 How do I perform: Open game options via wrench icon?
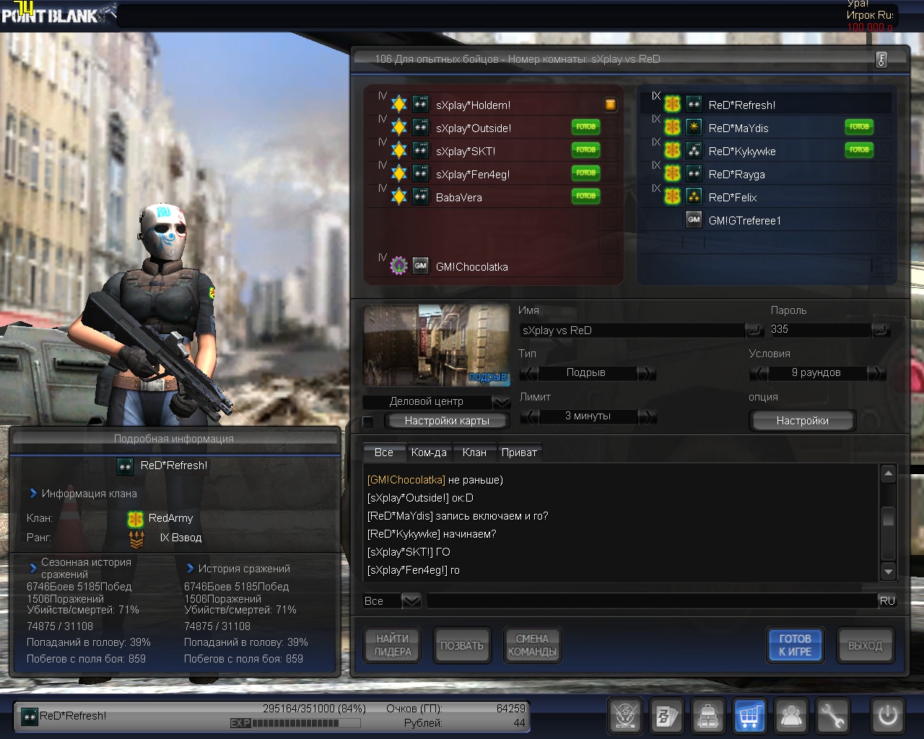point(832,716)
